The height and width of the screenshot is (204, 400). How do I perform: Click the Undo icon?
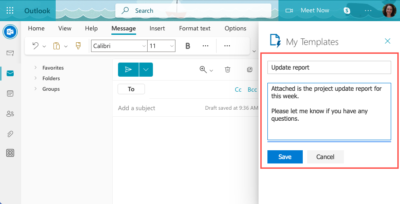coord(35,46)
